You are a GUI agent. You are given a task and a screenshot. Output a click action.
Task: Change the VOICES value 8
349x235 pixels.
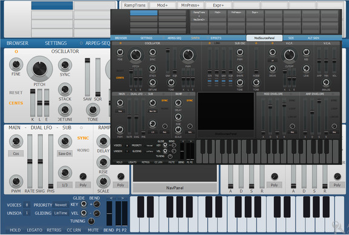coord(27,205)
